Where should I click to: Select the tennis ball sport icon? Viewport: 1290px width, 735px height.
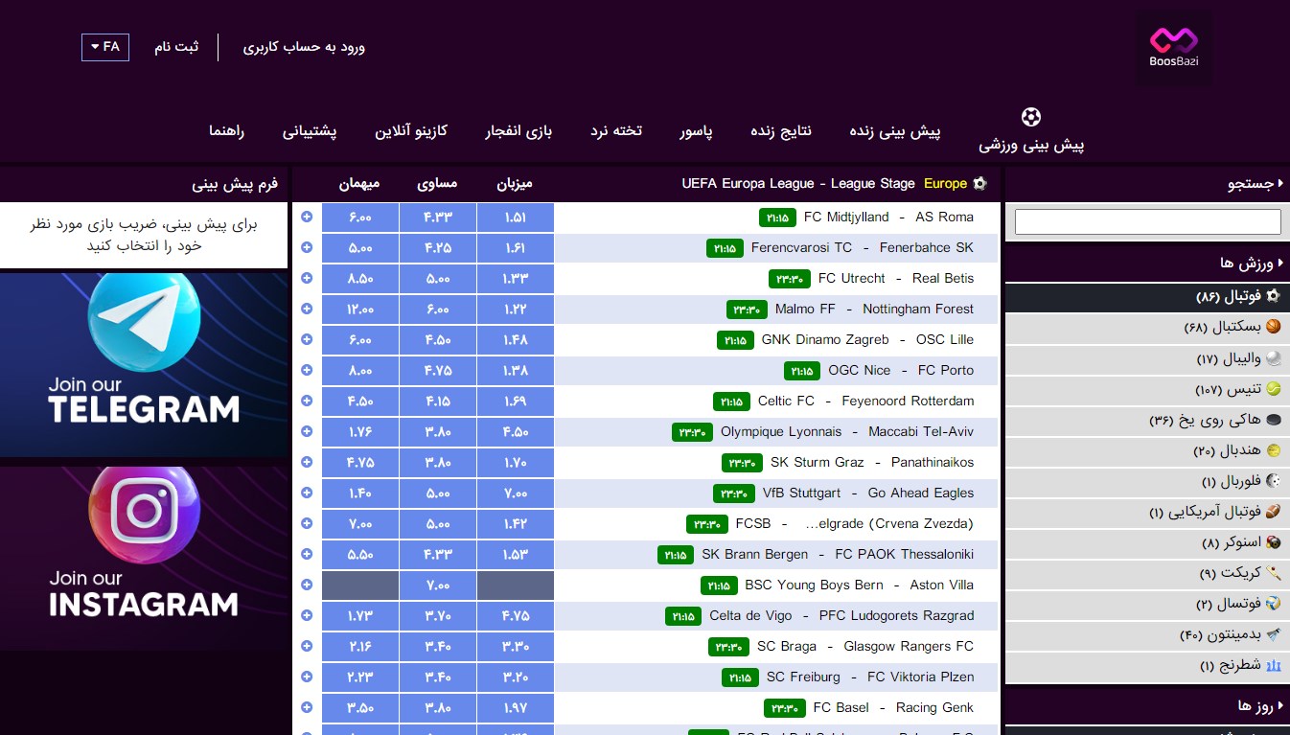(x=1273, y=389)
